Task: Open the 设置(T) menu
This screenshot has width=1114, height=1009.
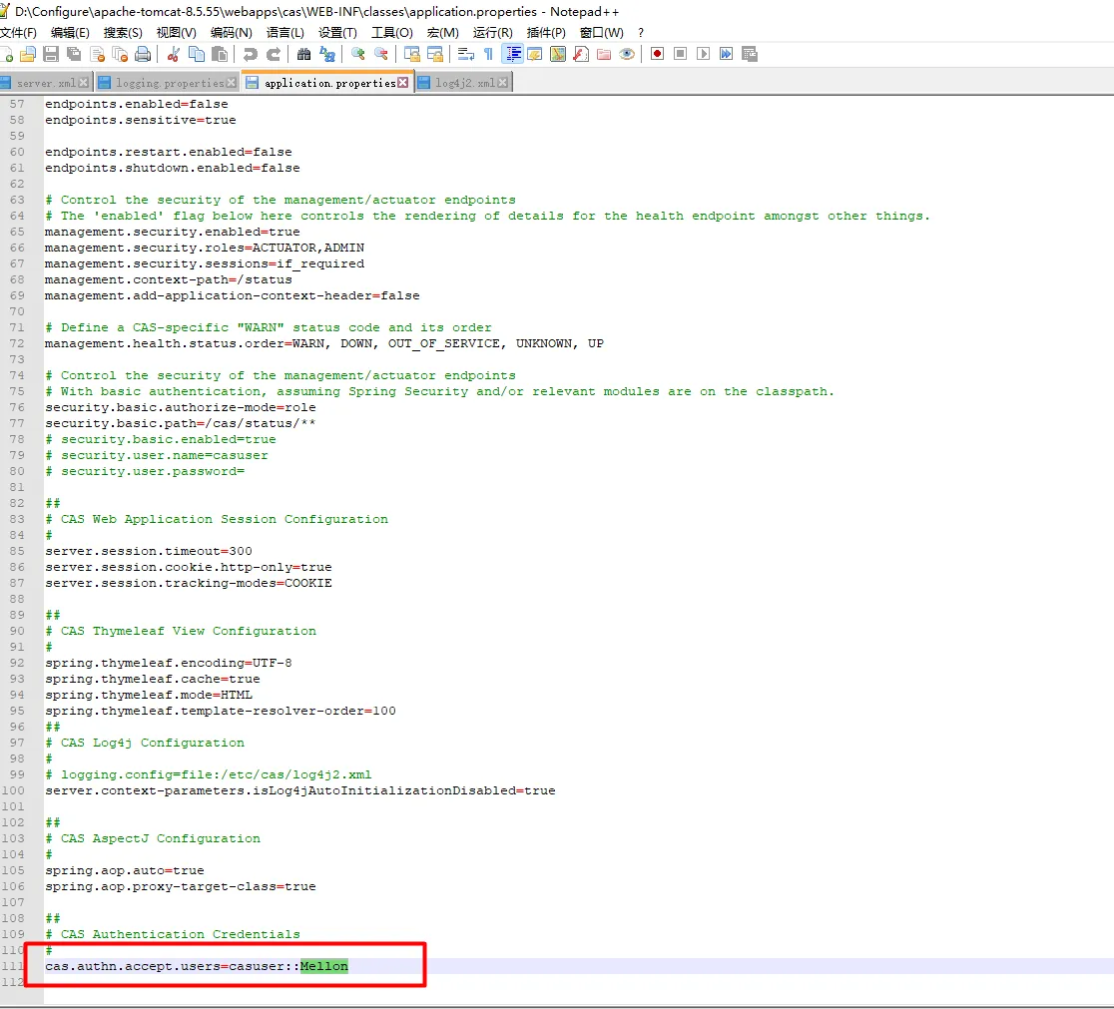Action: (x=337, y=33)
